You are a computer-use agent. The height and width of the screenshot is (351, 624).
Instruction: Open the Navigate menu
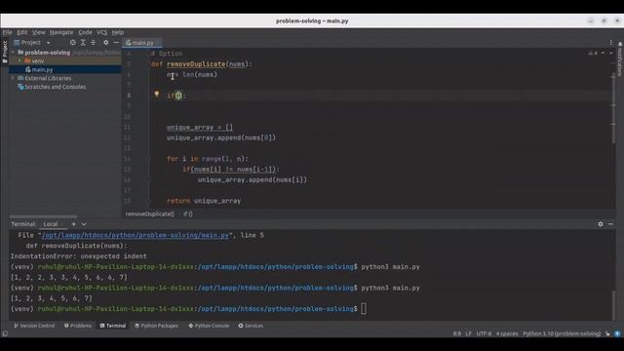coord(61,32)
